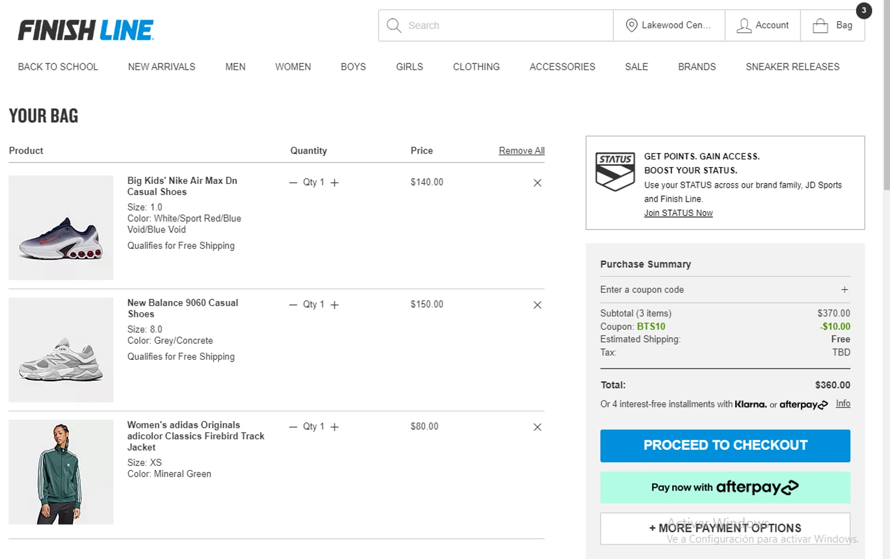Open the Accessories menu
Viewport: 890px width, 559px height.
[562, 67]
